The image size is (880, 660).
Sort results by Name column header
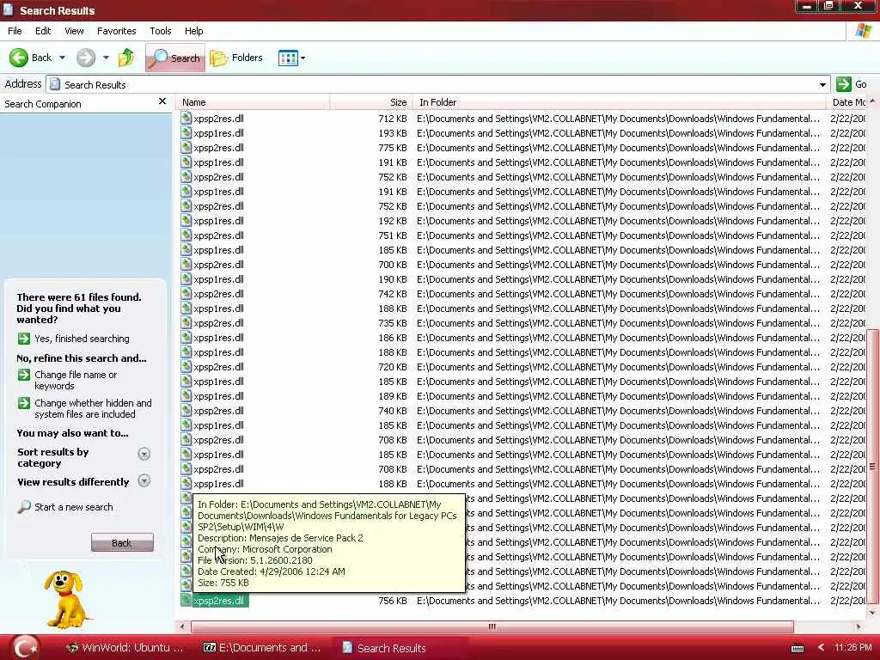coord(253,102)
